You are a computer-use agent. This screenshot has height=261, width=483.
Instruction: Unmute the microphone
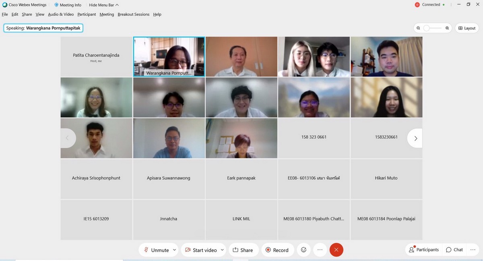pyautogui.click(x=156, y=250)
